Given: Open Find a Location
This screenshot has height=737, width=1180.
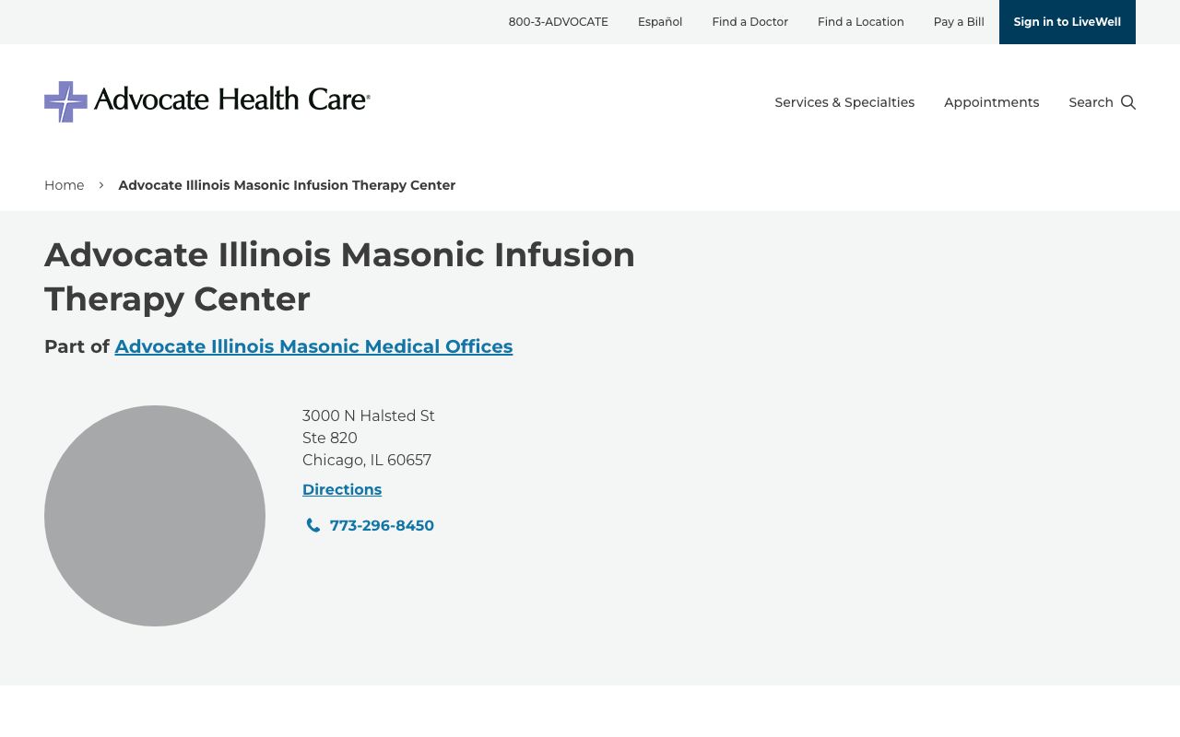Looking at the screenshot, I should tap(860, 21).
